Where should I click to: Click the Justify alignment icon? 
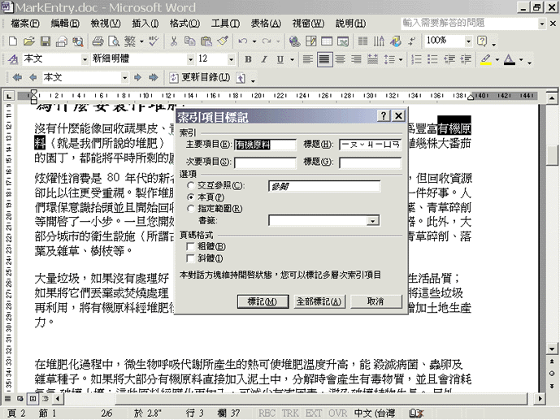coord(324,59)
